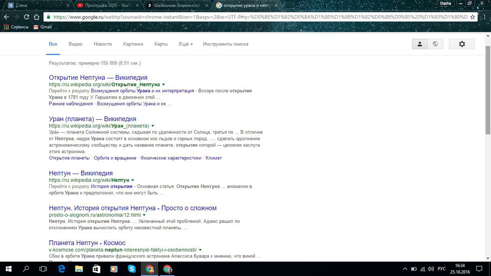This screenshot has height=276, width=491.
Task: Close the Школьные Знания.com tab
Action: coord(207,5)
